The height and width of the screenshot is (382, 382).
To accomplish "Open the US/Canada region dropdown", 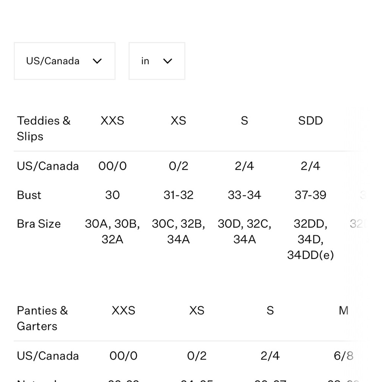I will (65, 61).
